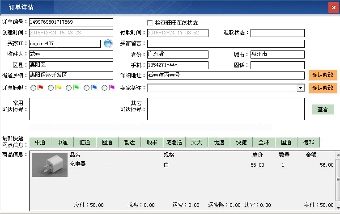Click the charger product thumbnail
Viewport: 340px width, 214px height.
(x=50, y=165)
